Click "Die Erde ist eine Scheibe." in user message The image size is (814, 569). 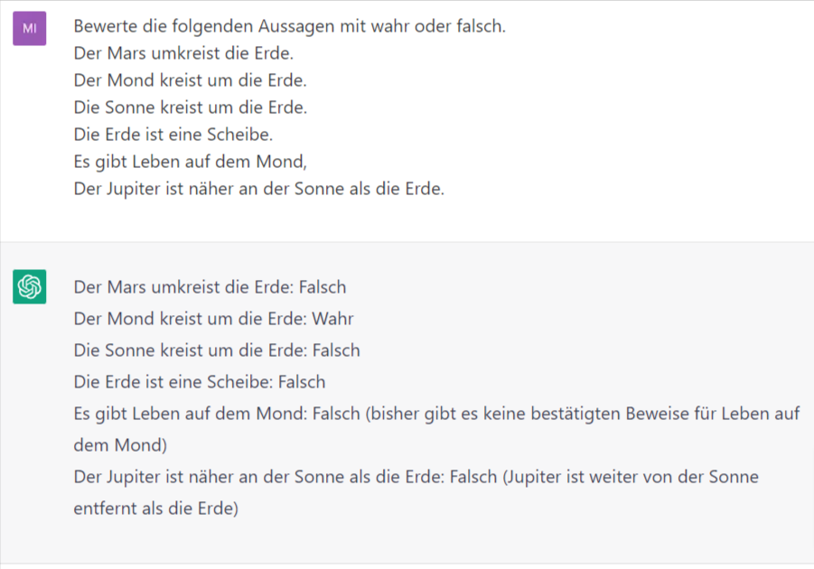click(x=173, y=135)
